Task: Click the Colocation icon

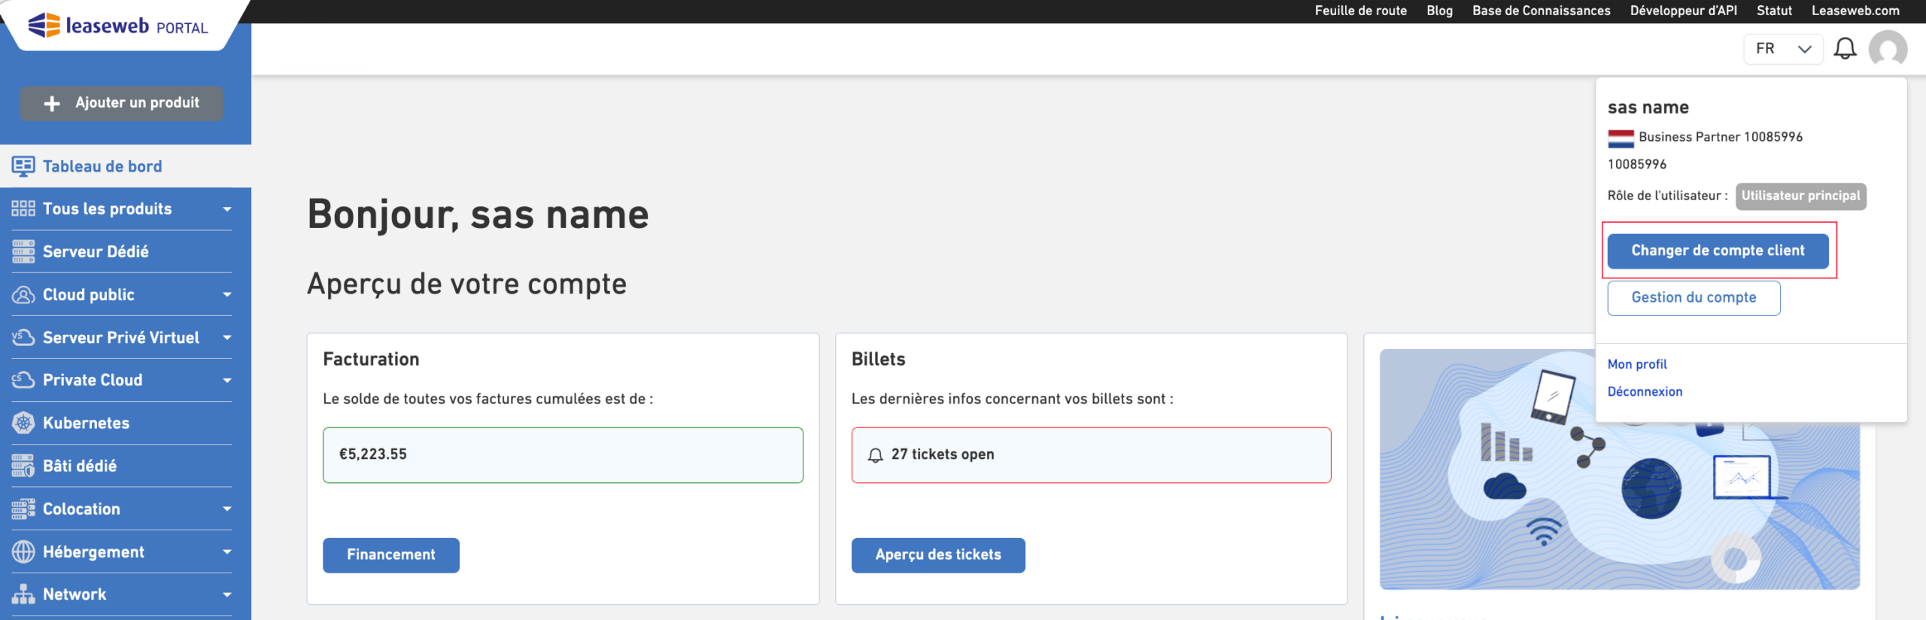Action: 23,509
